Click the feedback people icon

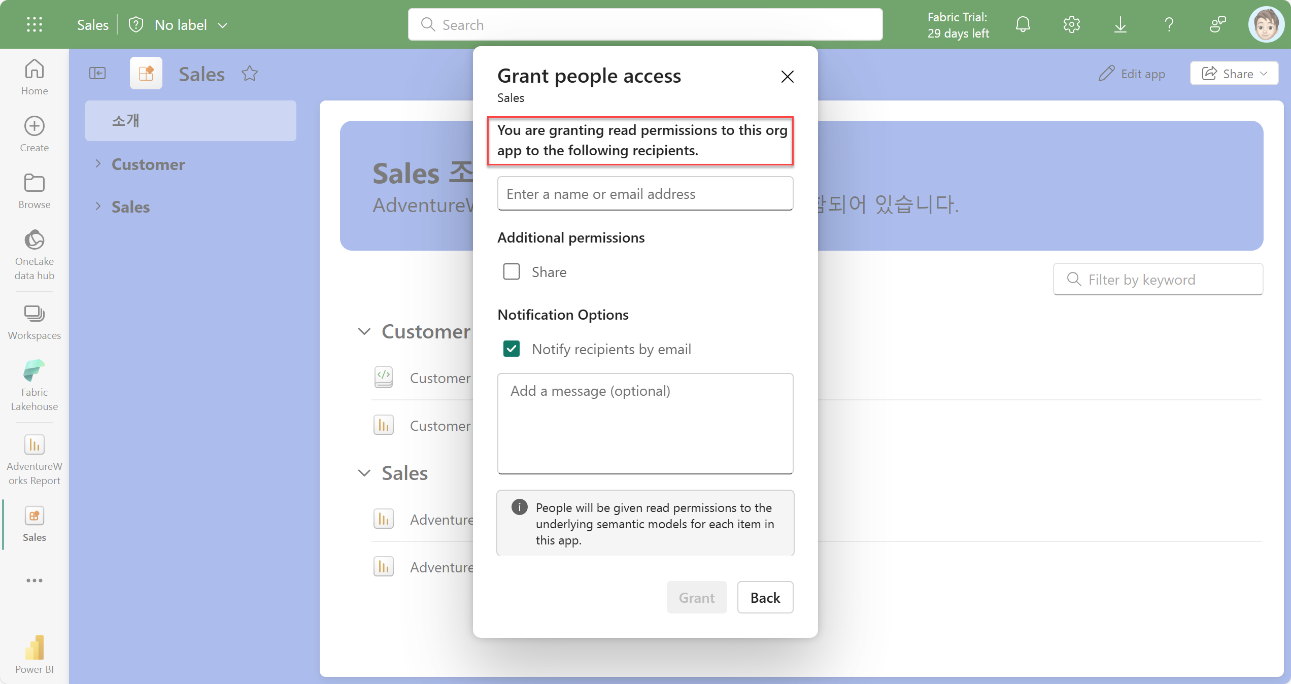point(1217,24)
